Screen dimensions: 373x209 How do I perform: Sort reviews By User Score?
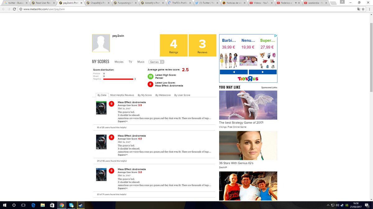[x=182, y=95]
